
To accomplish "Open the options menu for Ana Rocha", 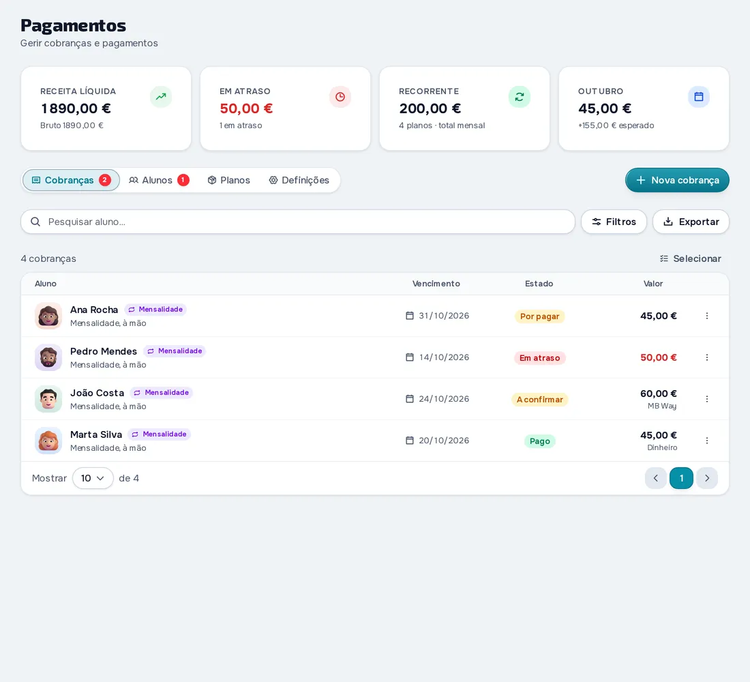I will pyautogui.click(x=707, y=316).
